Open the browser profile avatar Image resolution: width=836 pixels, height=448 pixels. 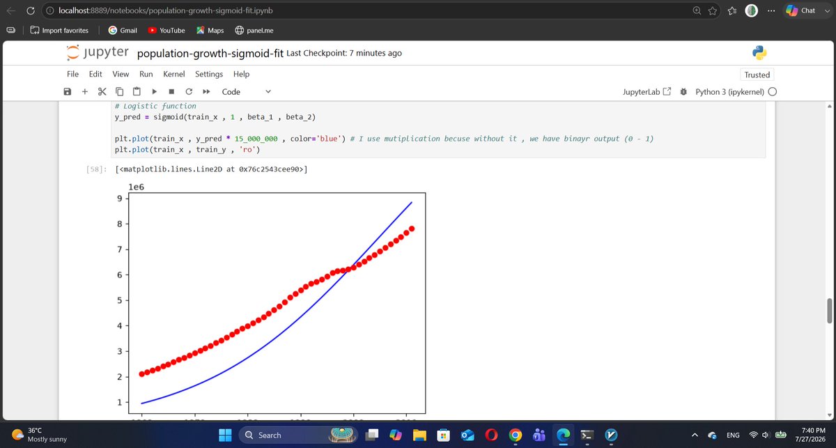pyautogui.click(x=752, y=10)
